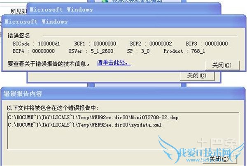
Task: Select the sysdata.xml file path line
Action: [85, 125]
